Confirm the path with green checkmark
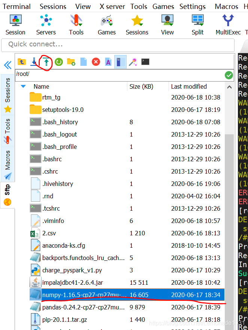 [229, 75]
